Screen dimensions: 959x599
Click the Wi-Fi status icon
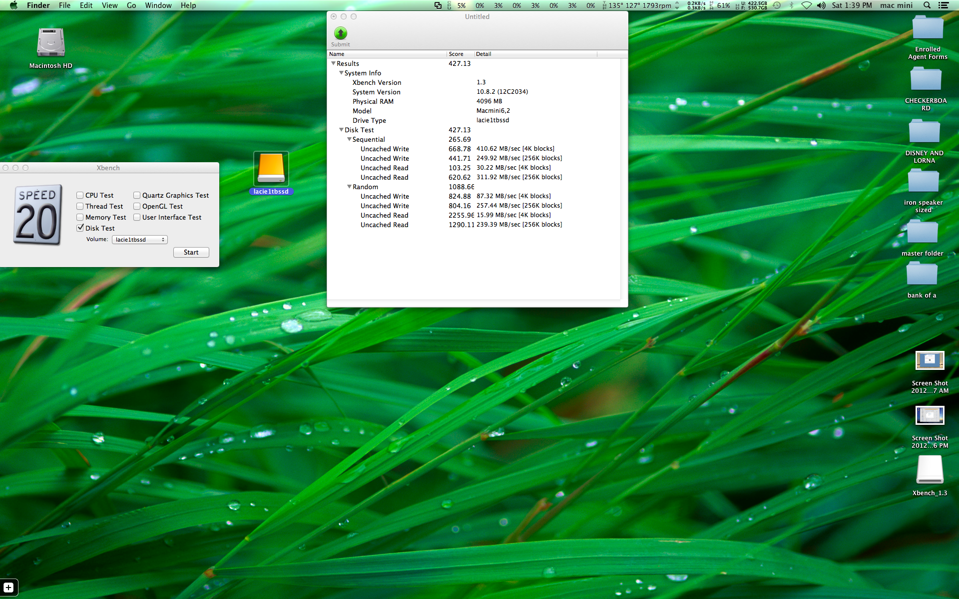point(806,5)
